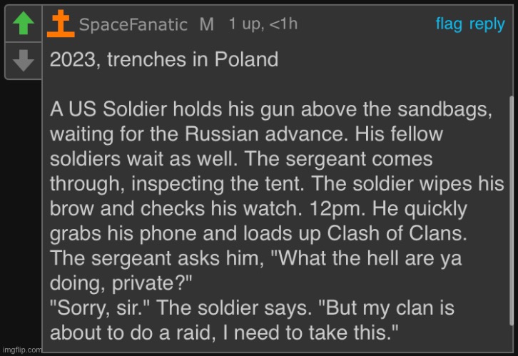Image resolution: width=518 pixels, height=356 pixels.
Task: Click the '1 up, <1h' vote info
Action: (263, 24)
